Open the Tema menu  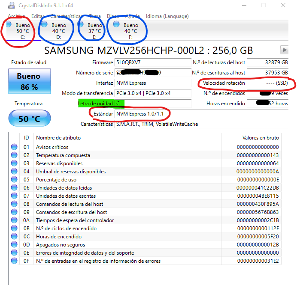[x=95, y=16]
